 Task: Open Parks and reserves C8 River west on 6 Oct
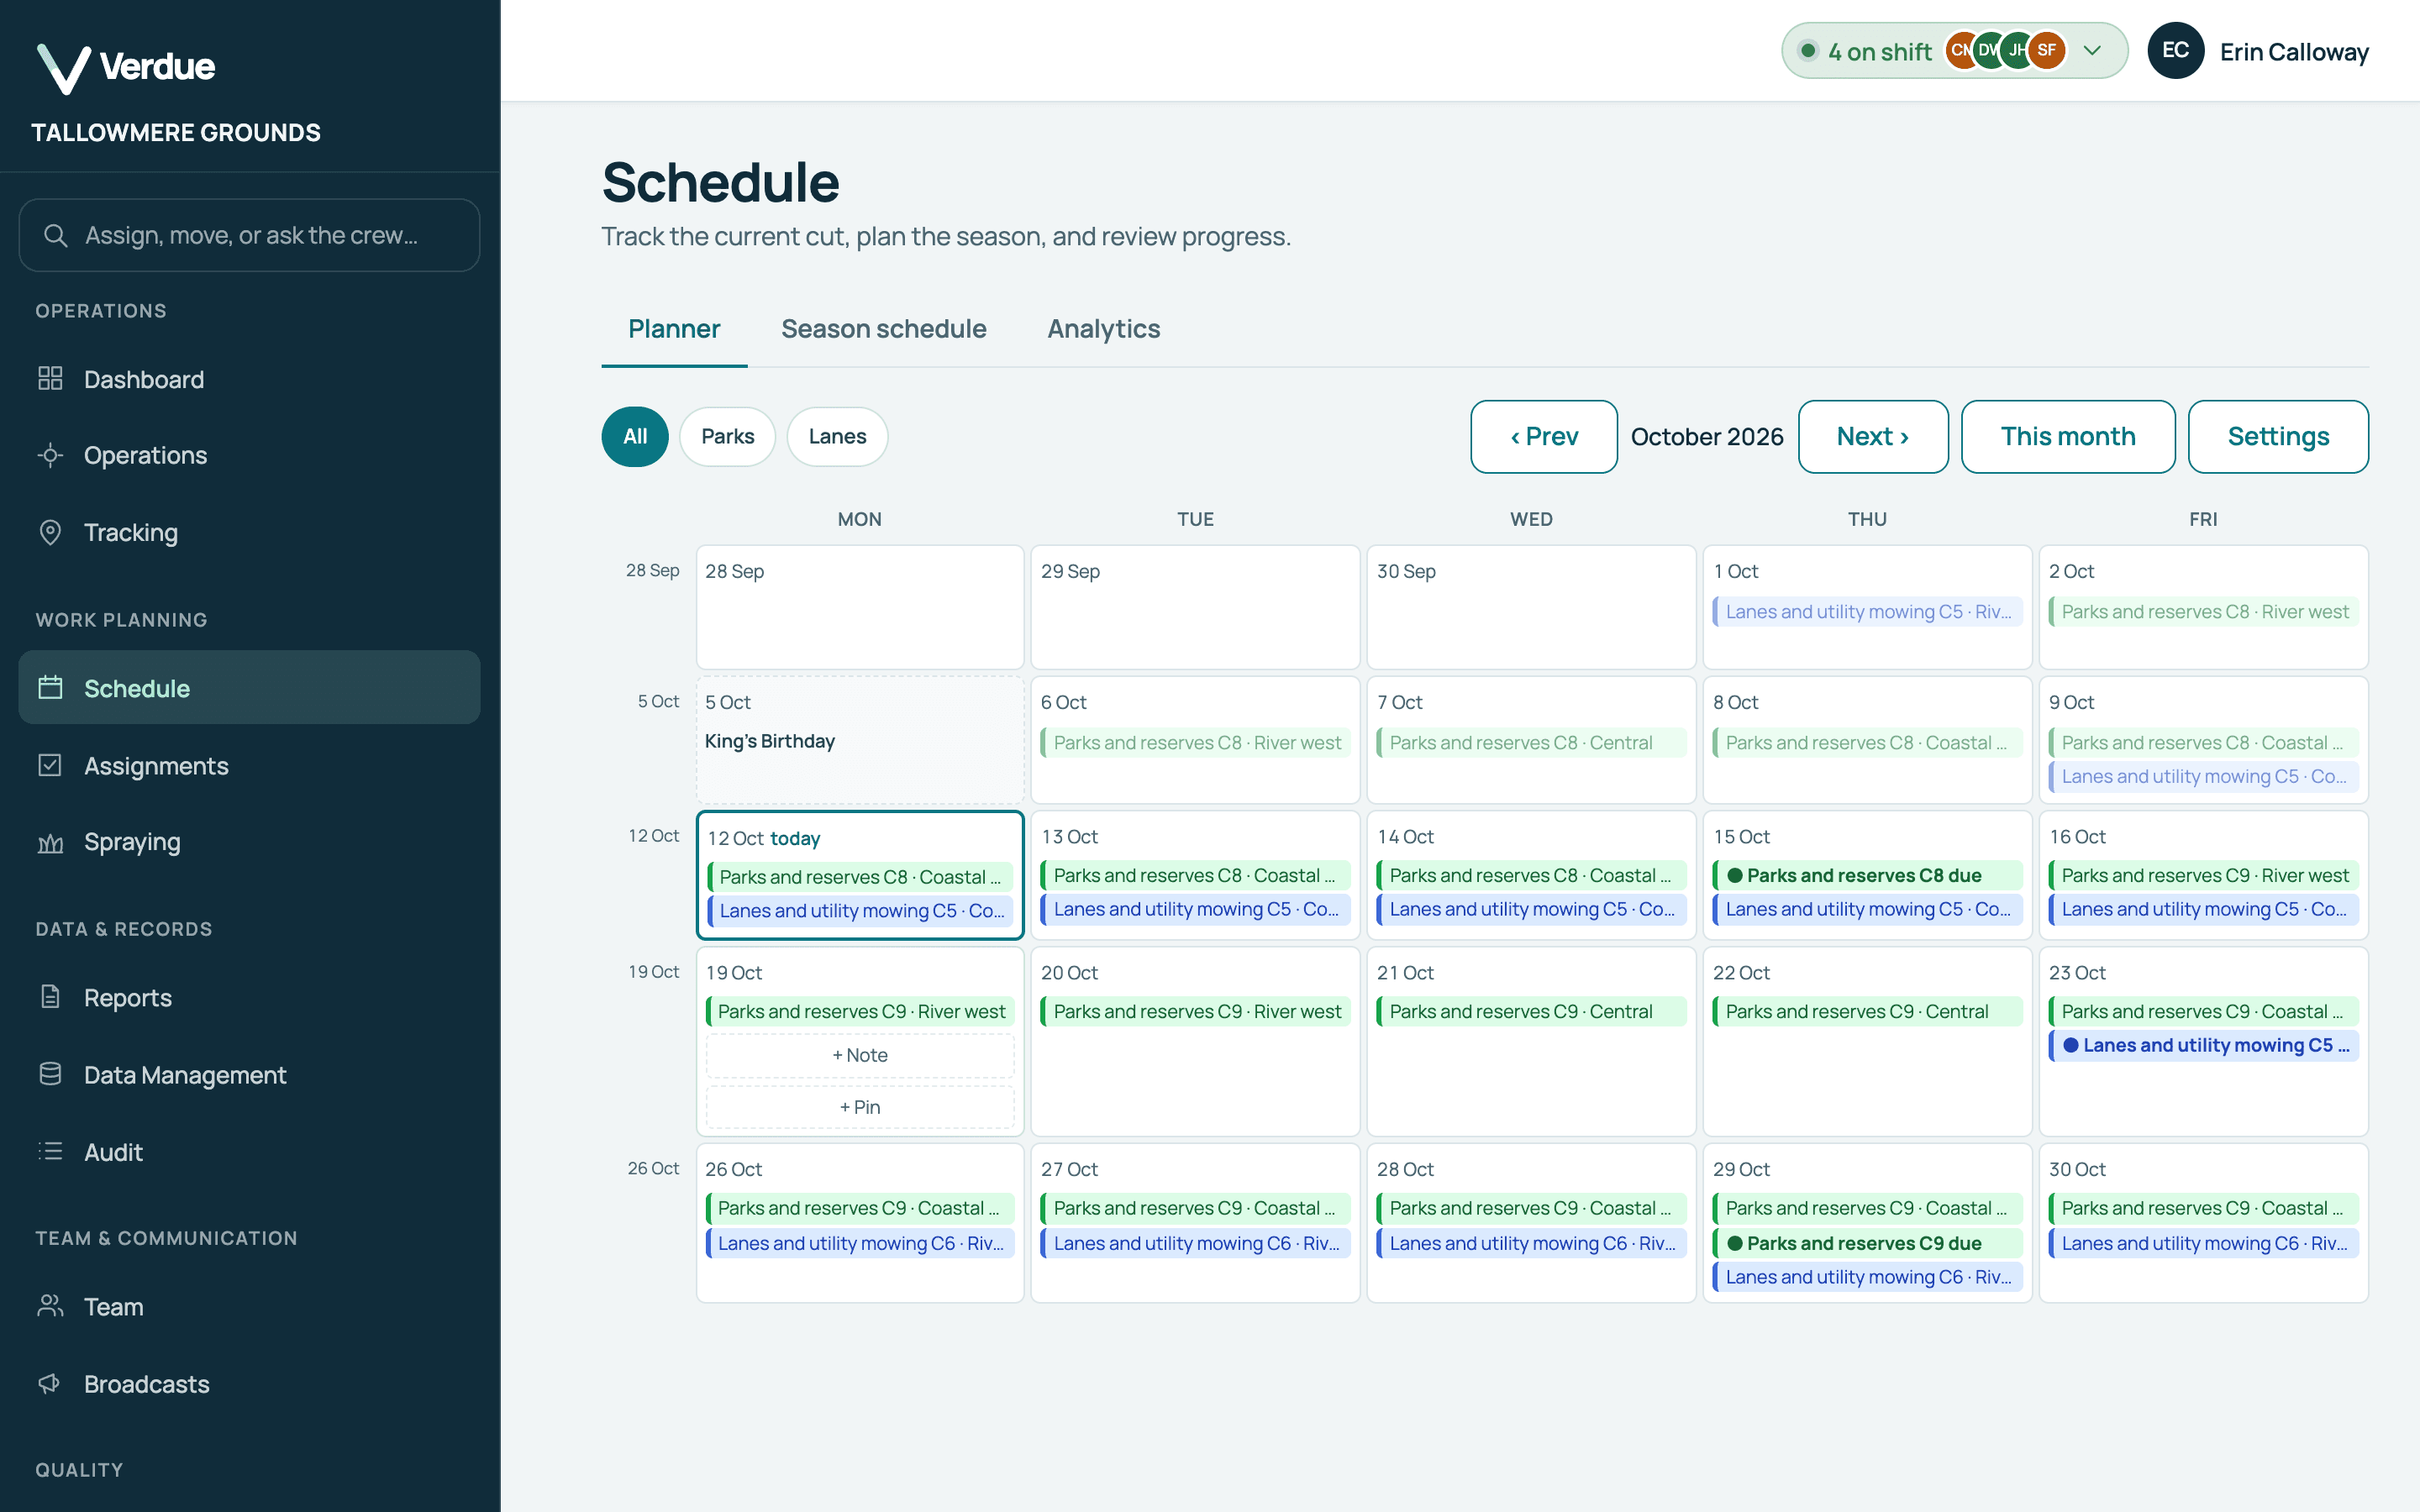[x=1195, y=742]
